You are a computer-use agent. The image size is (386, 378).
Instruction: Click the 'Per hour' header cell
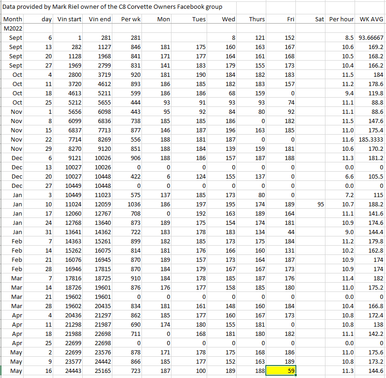click(x=342, y=19)
